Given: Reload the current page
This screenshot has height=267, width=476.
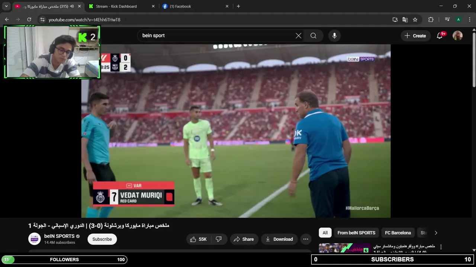Looking at the screenshot, I should tap(29, 20).
